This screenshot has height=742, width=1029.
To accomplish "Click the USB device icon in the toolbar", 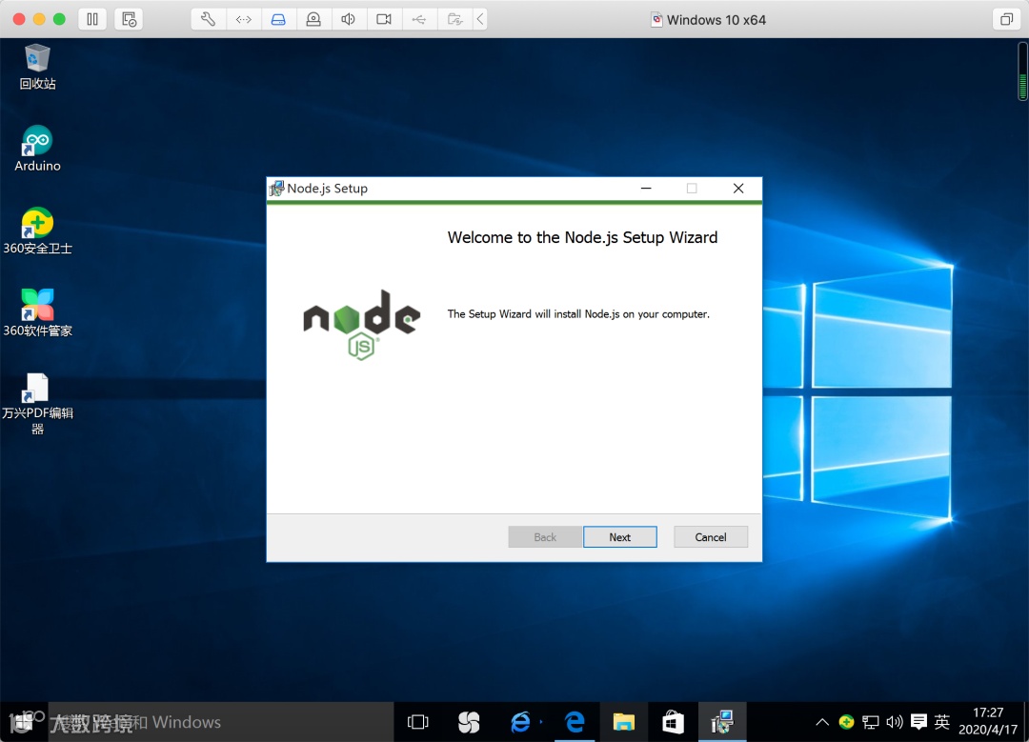I will click(419, 19).
